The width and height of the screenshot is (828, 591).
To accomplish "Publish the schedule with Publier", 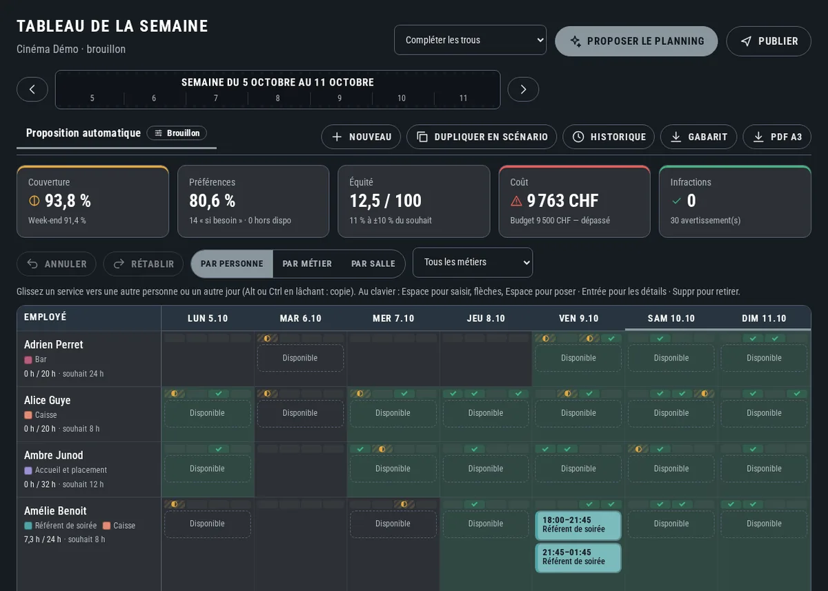I will (769, 41).
